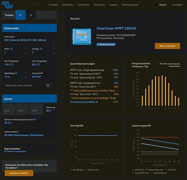Expand the Eigenschaften section
Viewport: 187px width, 180px height.
tap(53, 150)
